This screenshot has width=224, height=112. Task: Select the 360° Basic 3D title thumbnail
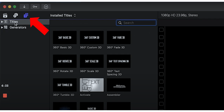pos(65,37)
